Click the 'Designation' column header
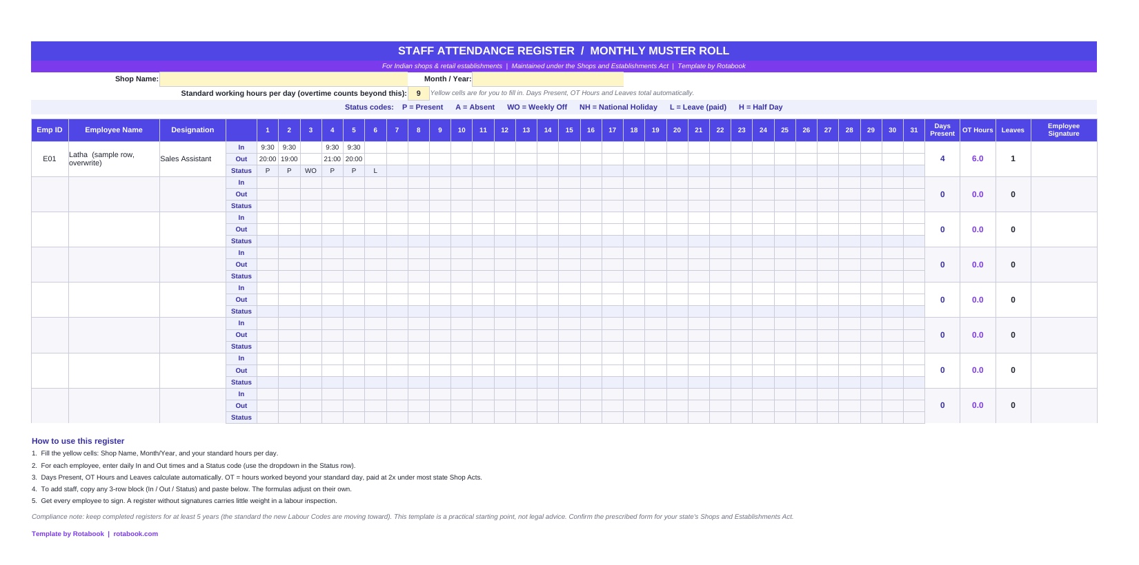This screenshot has width=1139, height=565. click(x=192, y=130)
